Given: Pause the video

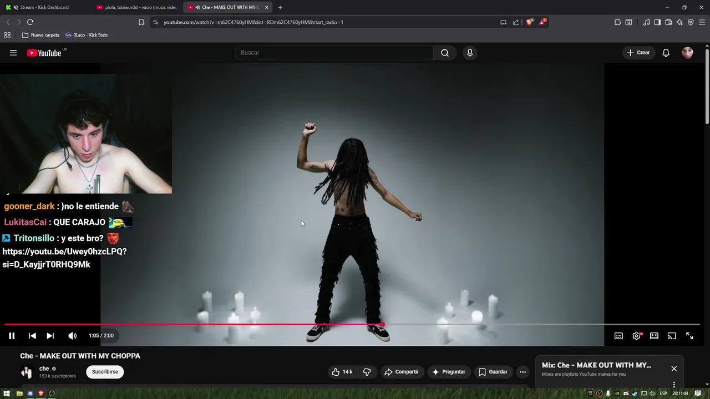Looking at the screenshot, I should pyautogui.click(x=12, y=336).
